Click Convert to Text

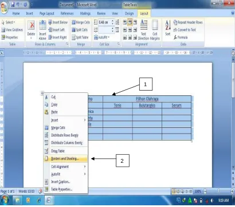pos(185,30)
